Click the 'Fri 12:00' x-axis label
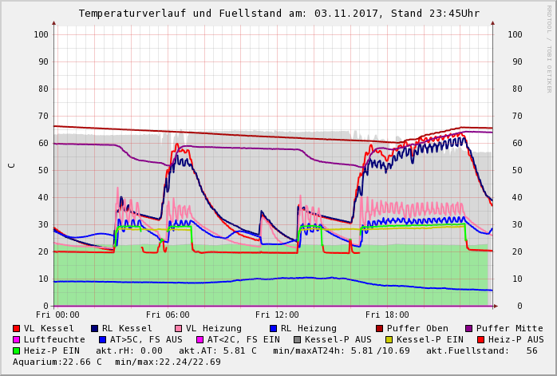Image resolution: width=557 pixels, height=376 pixels. point(277,315)
